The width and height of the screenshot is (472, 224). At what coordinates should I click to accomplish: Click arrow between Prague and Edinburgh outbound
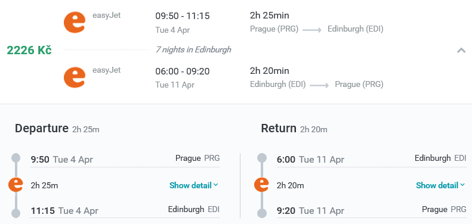(x=312, y=30)
